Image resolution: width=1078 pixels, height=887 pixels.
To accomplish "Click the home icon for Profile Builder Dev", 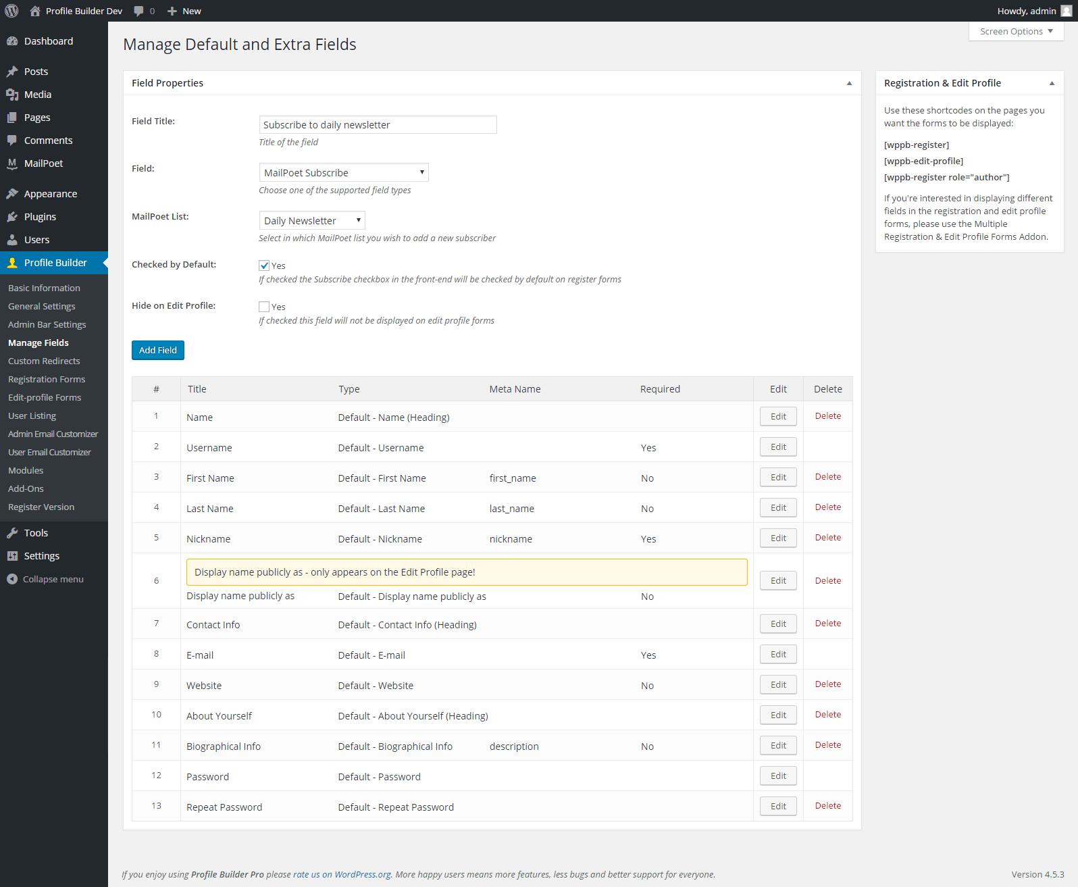I will pos(35,11).
